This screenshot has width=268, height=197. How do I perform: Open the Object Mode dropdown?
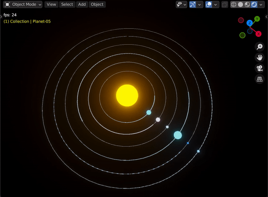(x=23, y=4)
